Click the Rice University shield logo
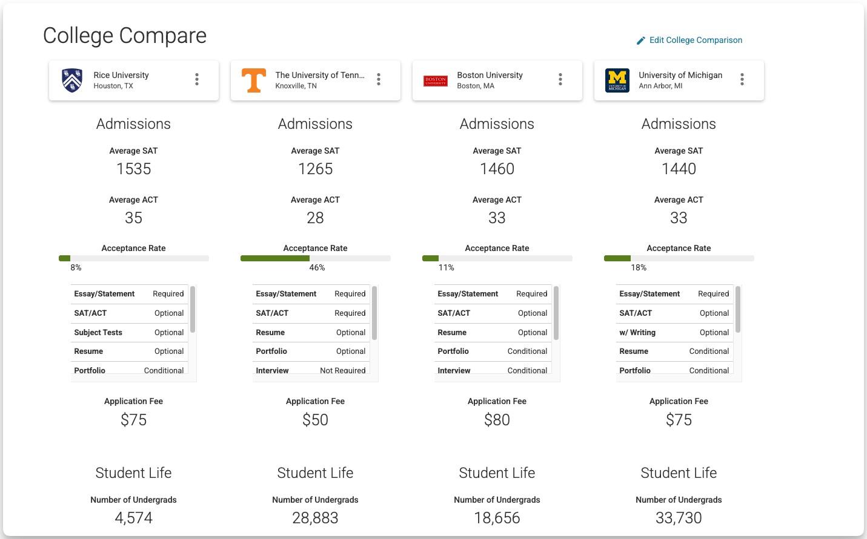 click(72, 80)
